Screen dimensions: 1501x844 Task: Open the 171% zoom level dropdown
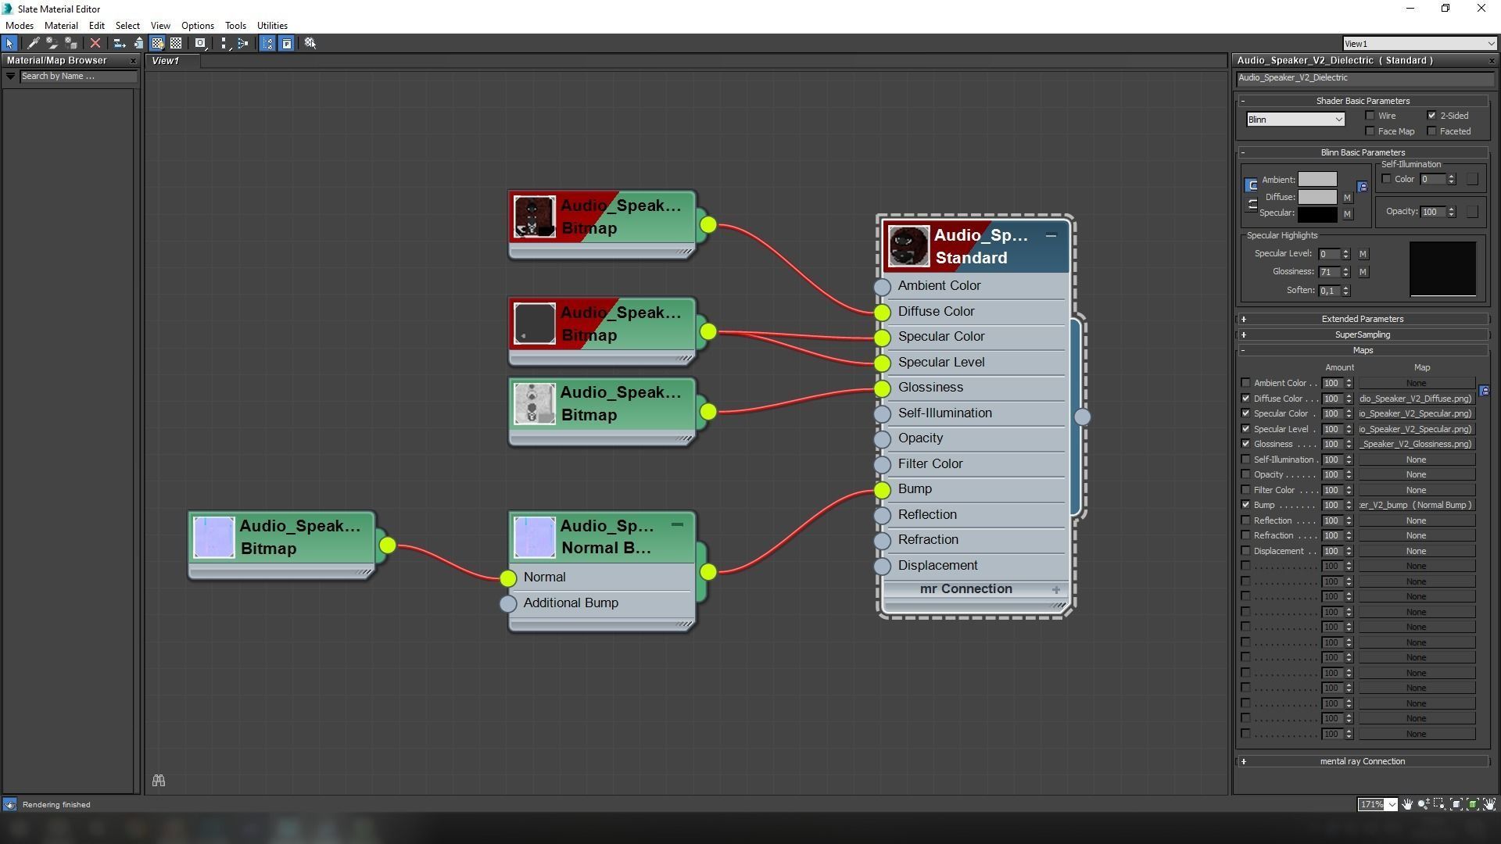pyautogui.click(x=1392, y=804)
